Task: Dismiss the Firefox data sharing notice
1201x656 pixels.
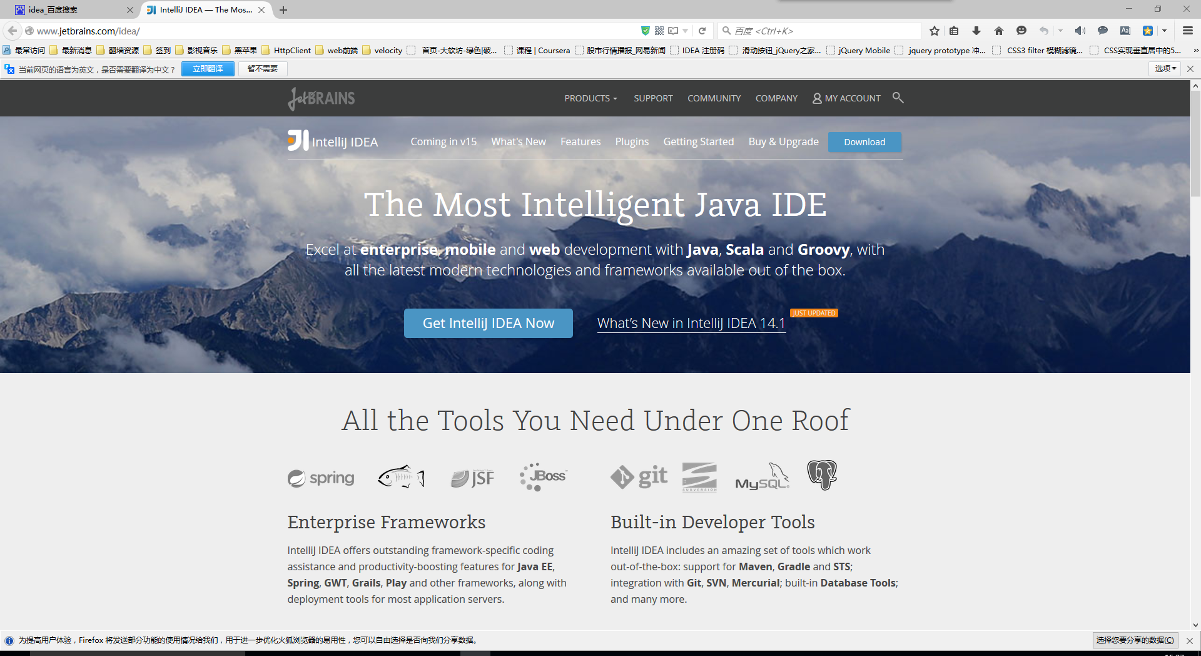Action: (x=1190, y=640)
